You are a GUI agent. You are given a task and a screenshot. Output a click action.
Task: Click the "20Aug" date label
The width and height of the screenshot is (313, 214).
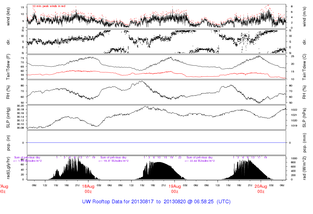[x=261, y=186]
